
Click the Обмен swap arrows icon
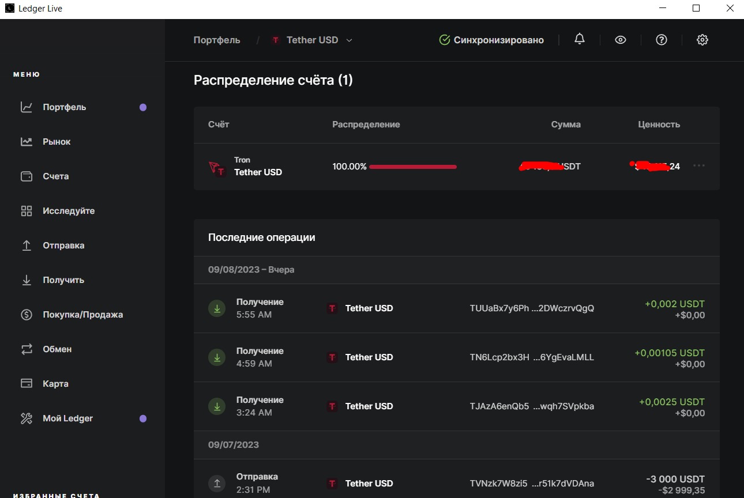[27, 349]
